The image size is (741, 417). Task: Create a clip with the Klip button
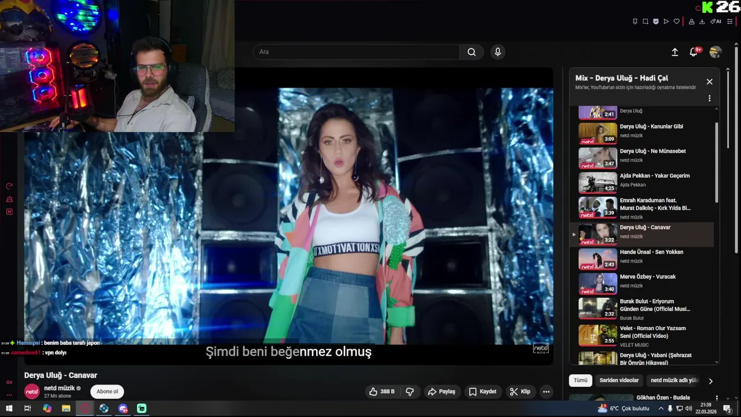point(520,392)
